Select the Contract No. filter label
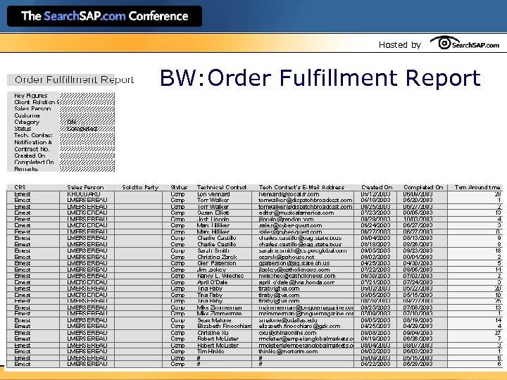 tap(32, 149)
